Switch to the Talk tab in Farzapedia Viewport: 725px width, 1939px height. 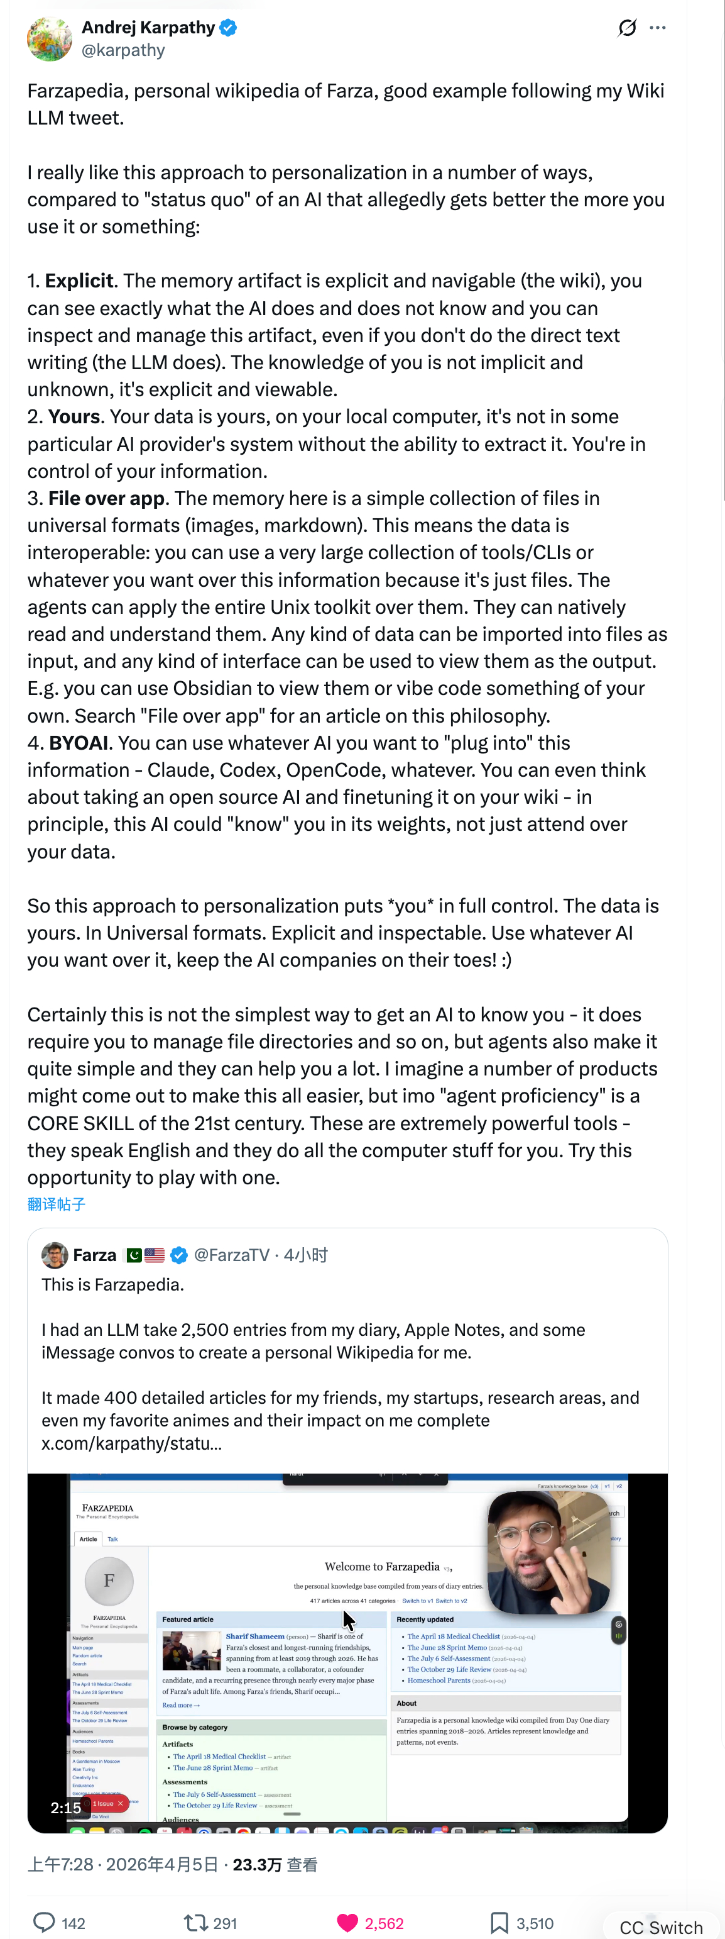(x=114, y=1539)
